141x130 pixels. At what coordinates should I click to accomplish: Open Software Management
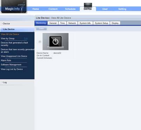coord(11,65)
